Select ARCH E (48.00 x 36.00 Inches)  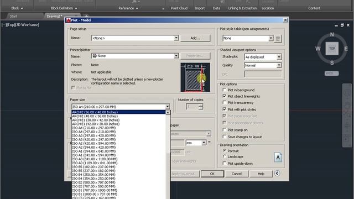pyautogui.click(x=118, y=116)
